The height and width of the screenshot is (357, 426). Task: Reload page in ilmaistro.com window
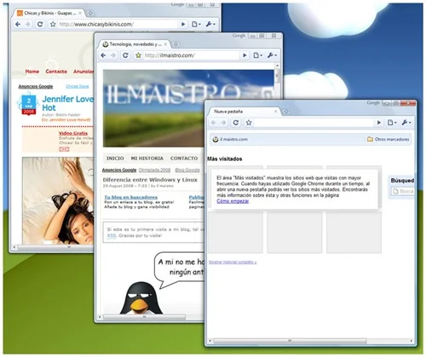pyautogui.click(x=125, y=55)
